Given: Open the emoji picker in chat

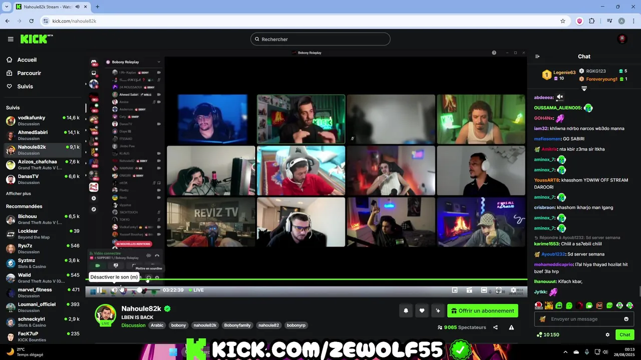Looking at the screenshot, I should 626,319.
